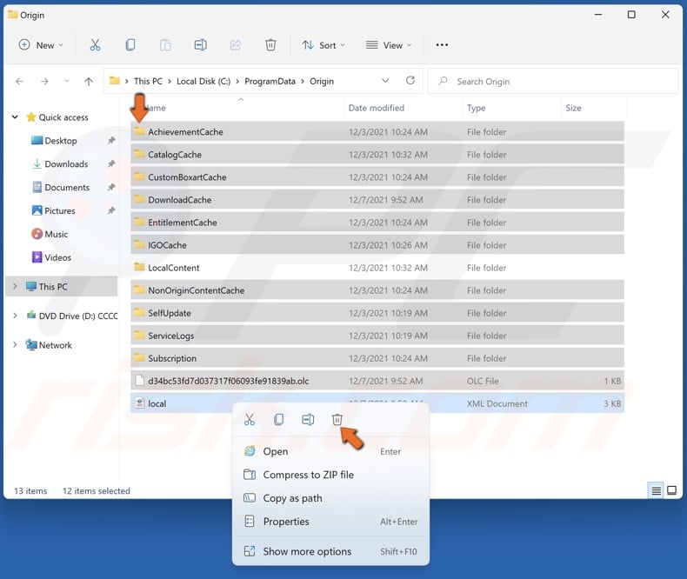Go up one folder level with up arrow
Viewport: 687px width, 579px height.
click(89, 82)
